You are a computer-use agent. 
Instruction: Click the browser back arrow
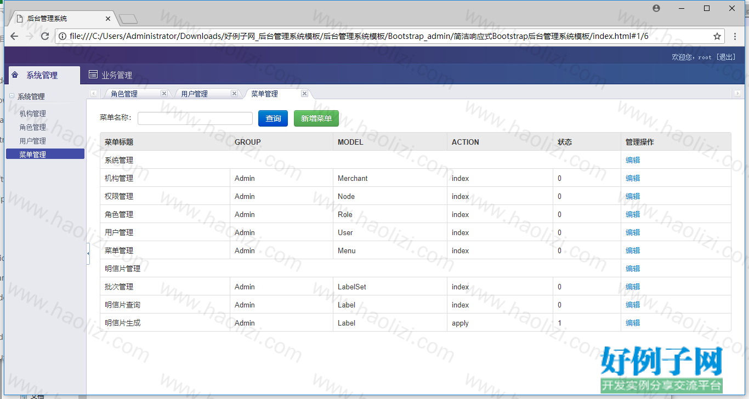pyautogui.click(x=14, y=36)
